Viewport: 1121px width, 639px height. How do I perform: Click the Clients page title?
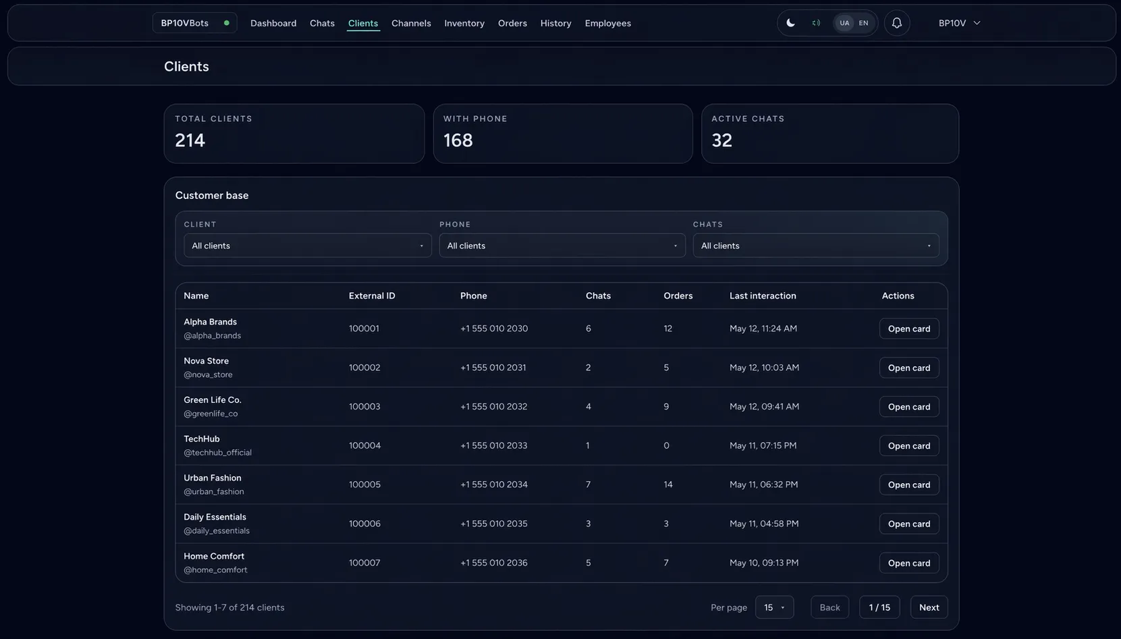click(x=186, y=66)
